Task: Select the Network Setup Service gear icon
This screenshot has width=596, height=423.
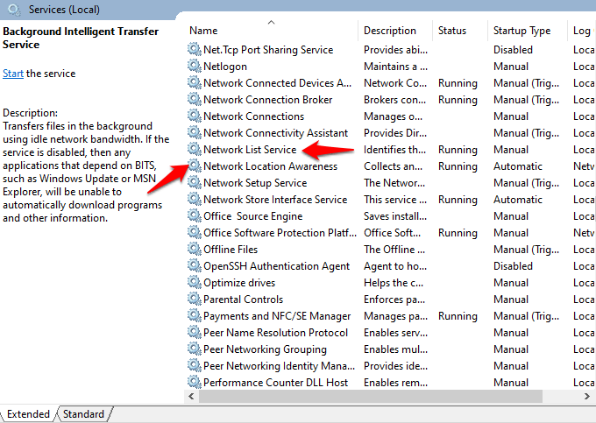Action: tap(195, 183)
